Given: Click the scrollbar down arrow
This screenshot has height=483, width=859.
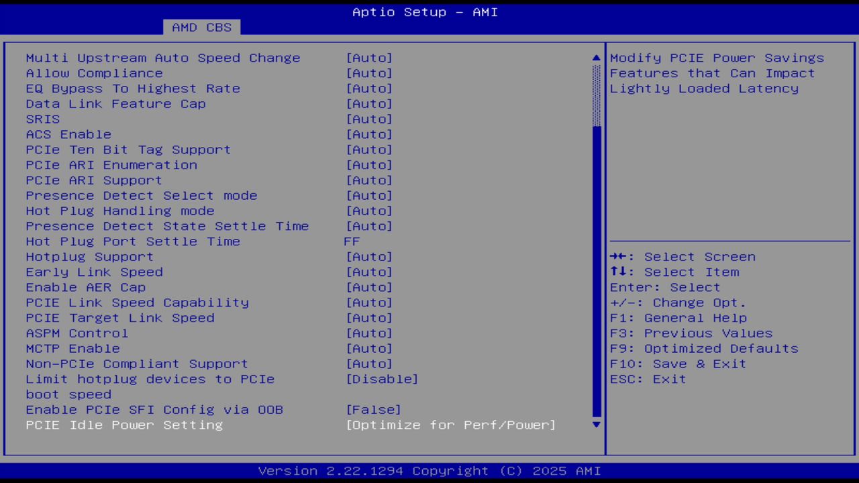Looking at the screenshot, I should pos(597,425).
